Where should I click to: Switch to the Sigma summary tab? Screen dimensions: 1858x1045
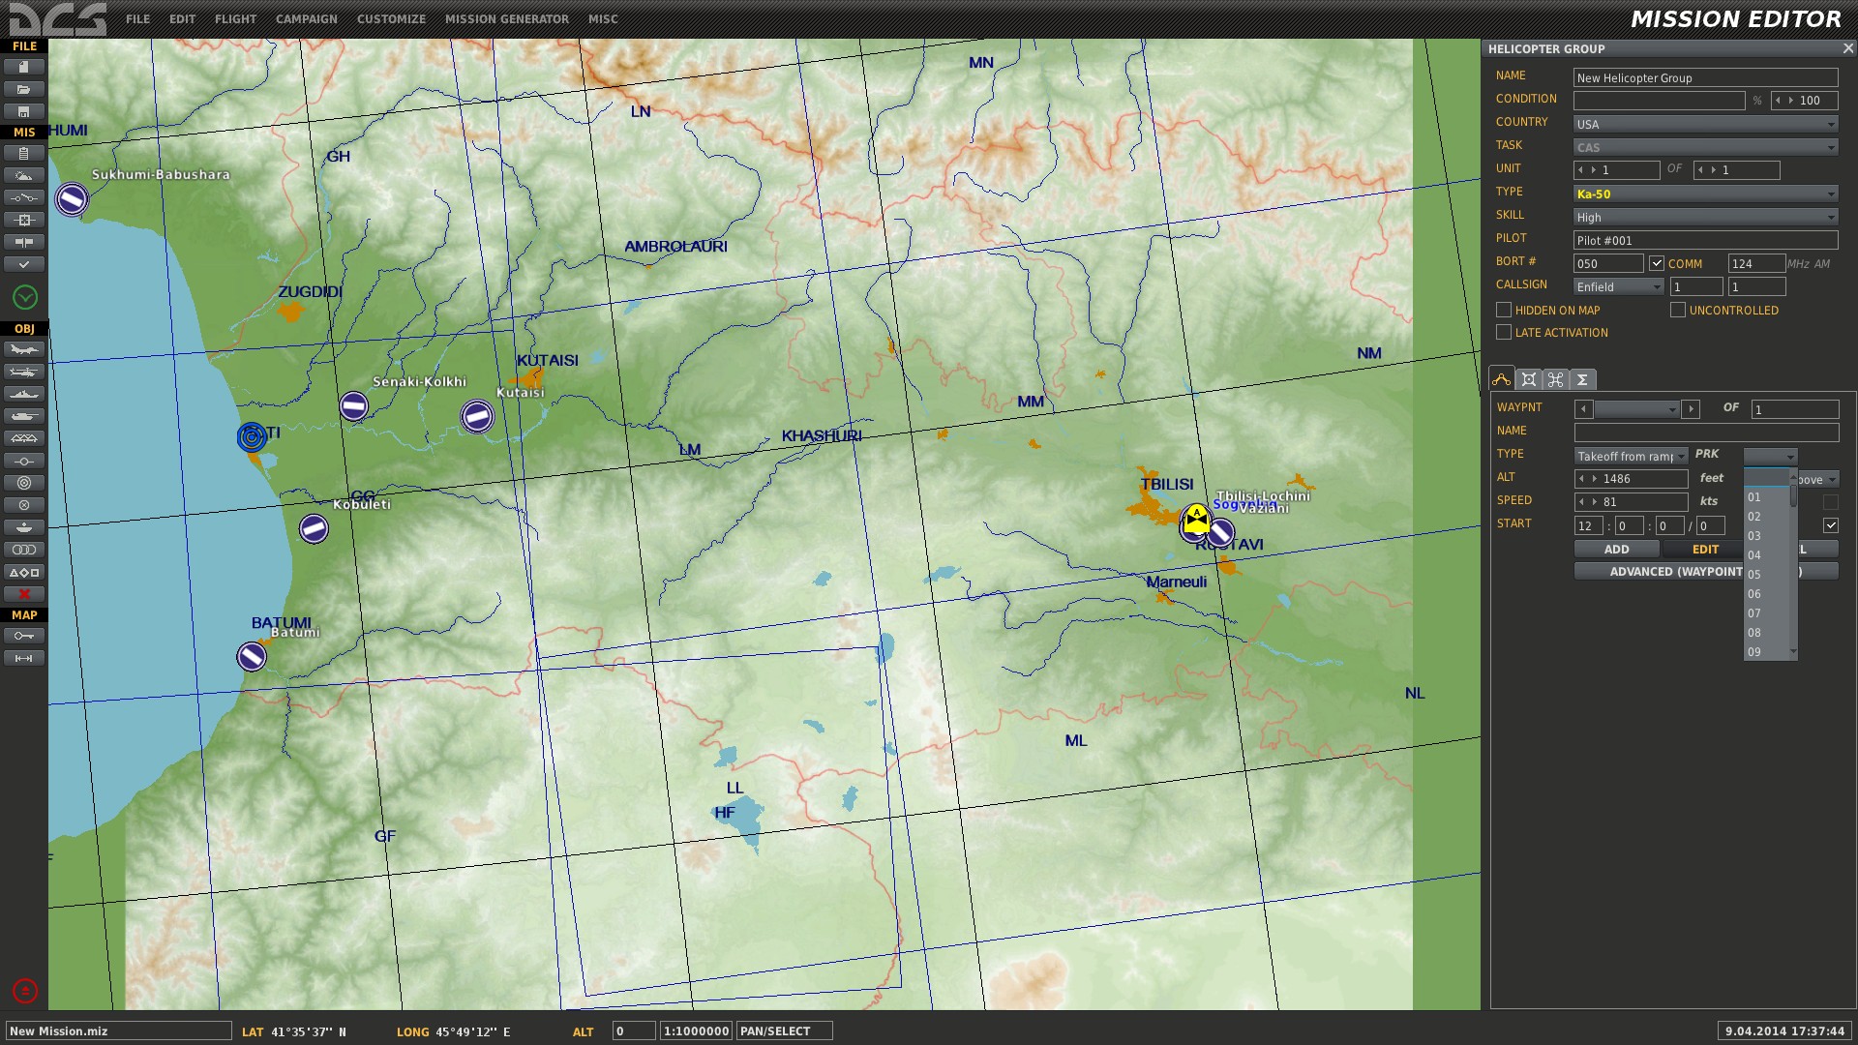[1582, 379]
